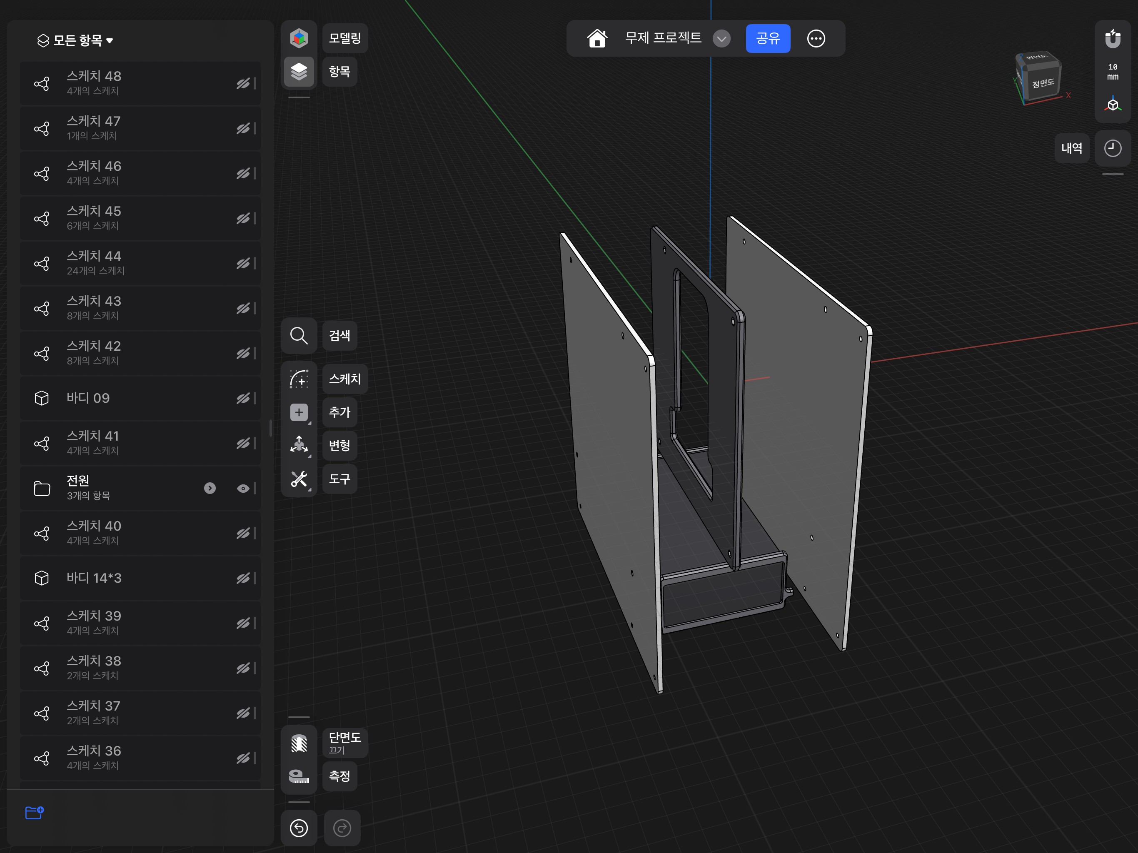The width and height of the screenshot is (1138, 853).
Task: Click the 공유 share button
Action: [768, 38]
